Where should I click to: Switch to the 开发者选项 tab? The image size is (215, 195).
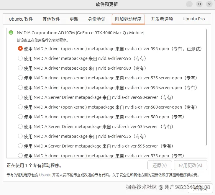point(162,19)
